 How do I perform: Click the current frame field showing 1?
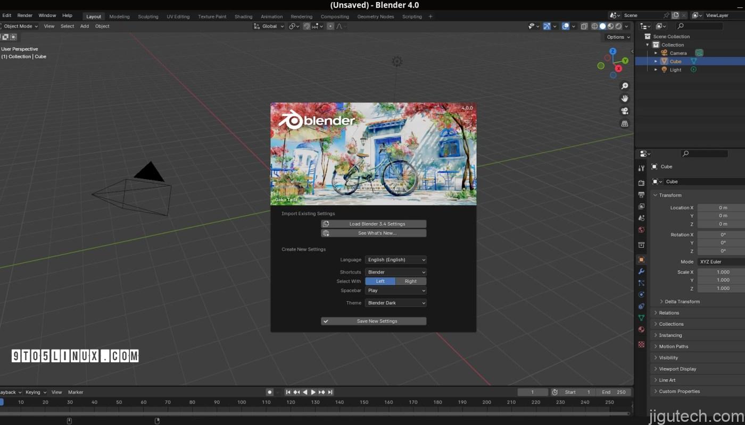tap(533, 392)
